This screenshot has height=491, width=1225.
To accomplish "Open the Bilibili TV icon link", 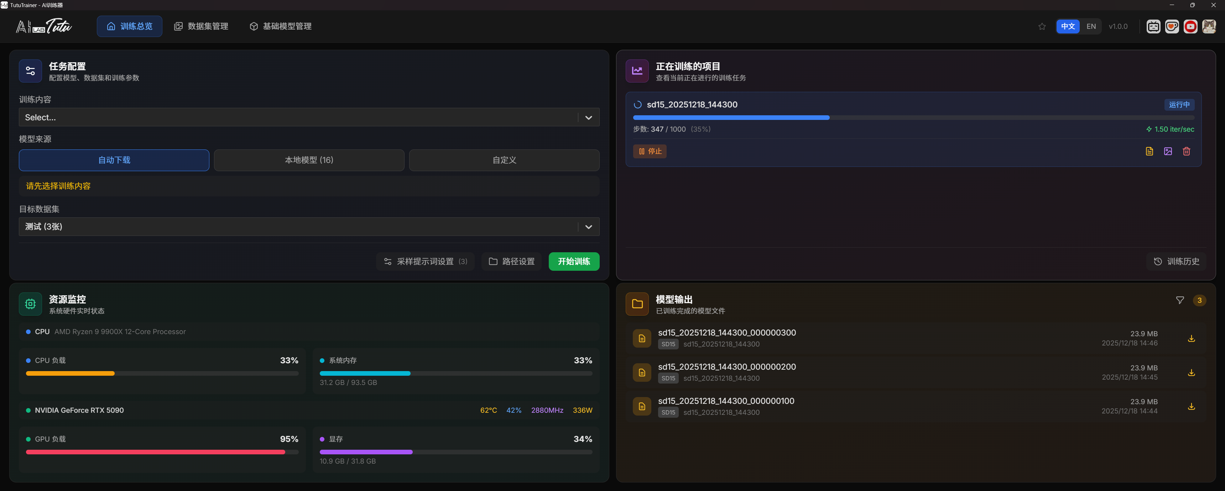I will click(1153, 27).
